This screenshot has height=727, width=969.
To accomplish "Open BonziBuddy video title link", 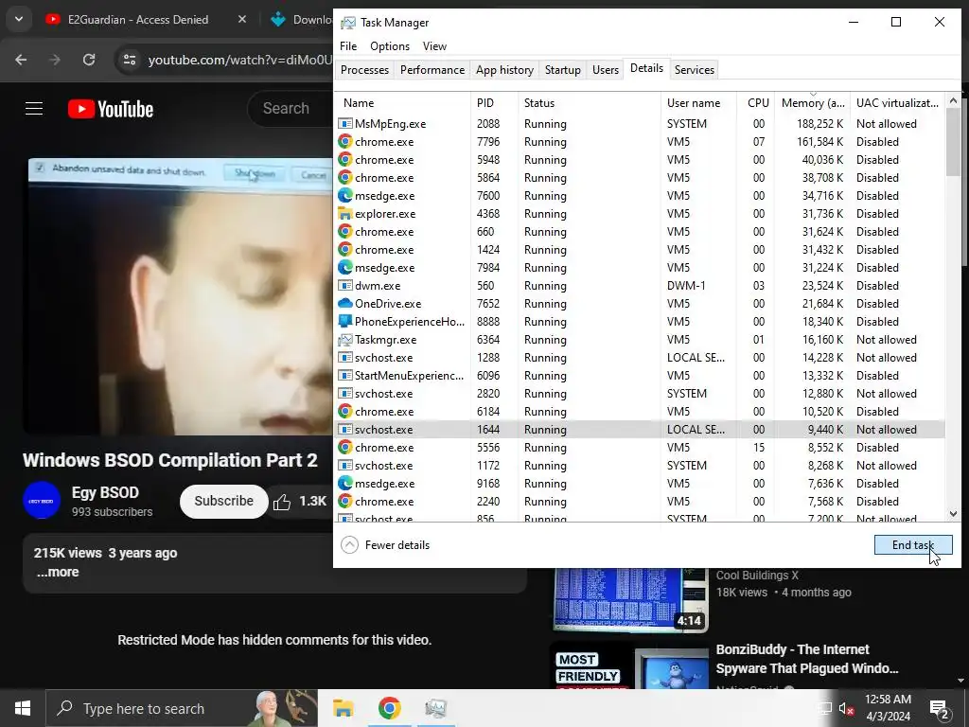I will (807, 659).
